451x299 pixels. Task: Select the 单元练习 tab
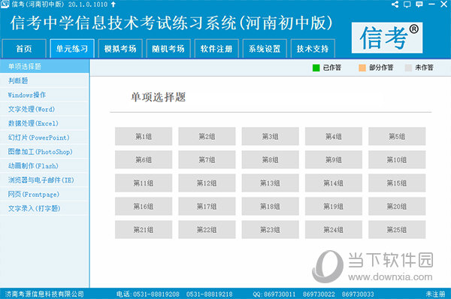72,49
